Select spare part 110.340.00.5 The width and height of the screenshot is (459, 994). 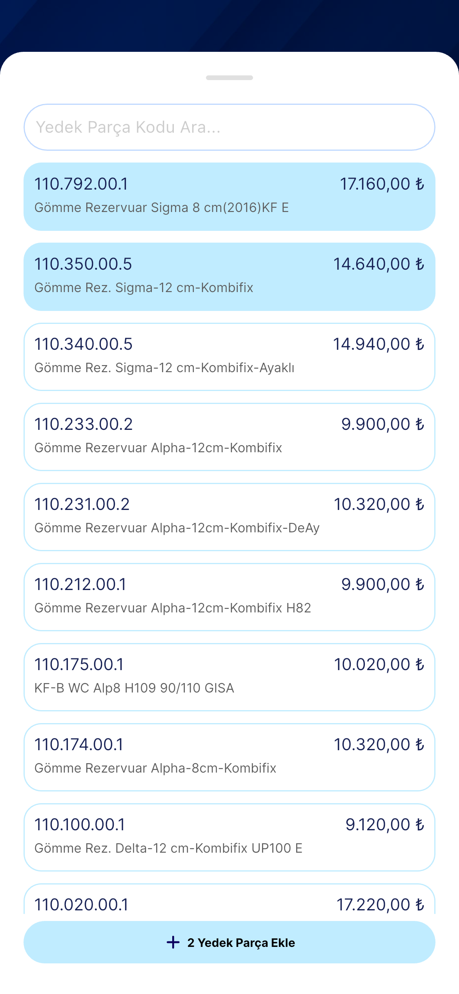229,357
